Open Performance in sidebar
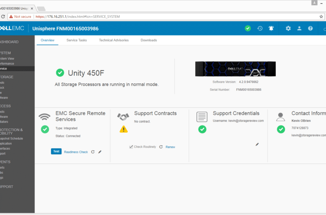326x215 pixels. (x=7, y=64)
